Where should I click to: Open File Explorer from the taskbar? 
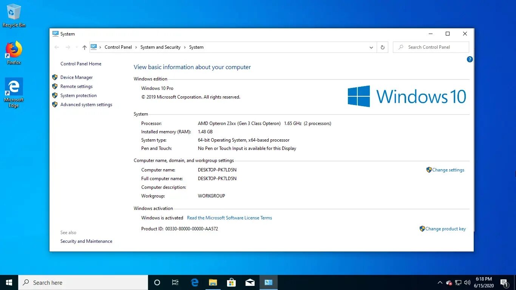(213, 282)
